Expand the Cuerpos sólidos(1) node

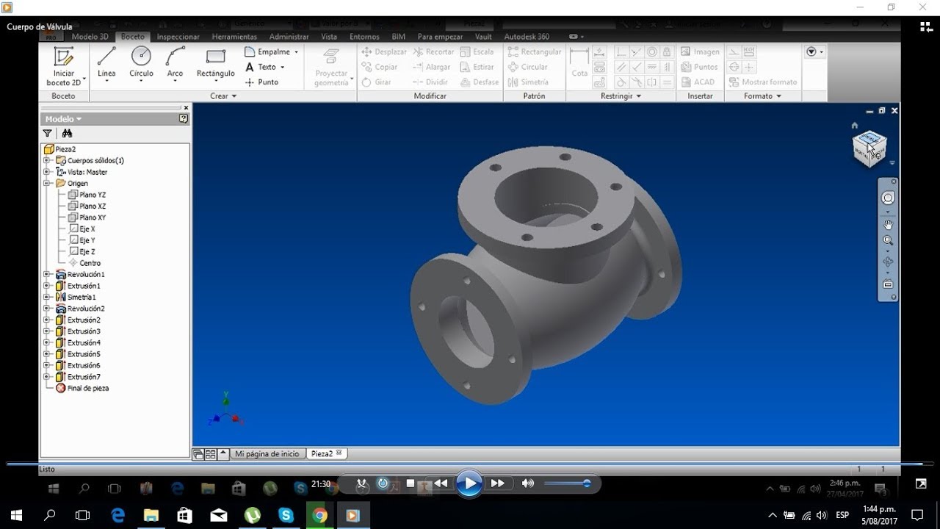coord(46,160)
